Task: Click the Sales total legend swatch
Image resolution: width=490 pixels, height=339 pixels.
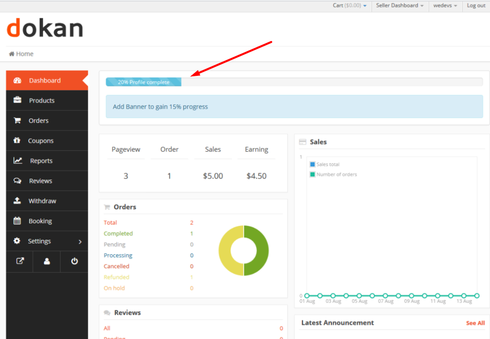Action: [x=312, y=164]
